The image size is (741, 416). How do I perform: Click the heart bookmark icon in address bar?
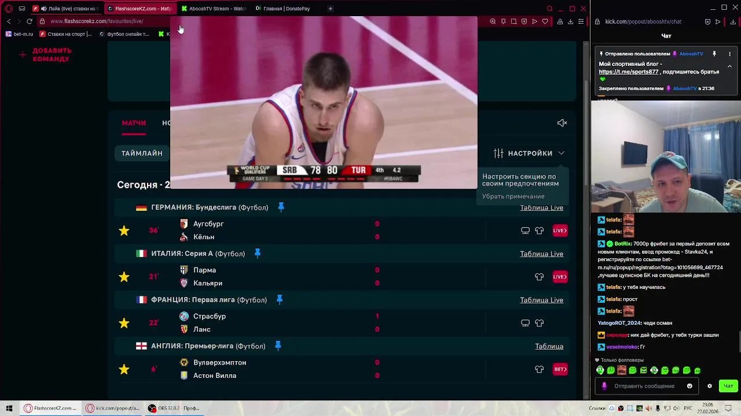pyautogui.click(x=545, y=21)
